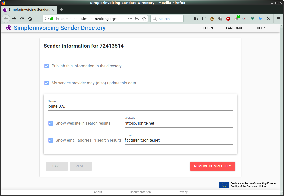
Task: Edit the Website field
Action: pyautogui.click(x=179, y=123)
